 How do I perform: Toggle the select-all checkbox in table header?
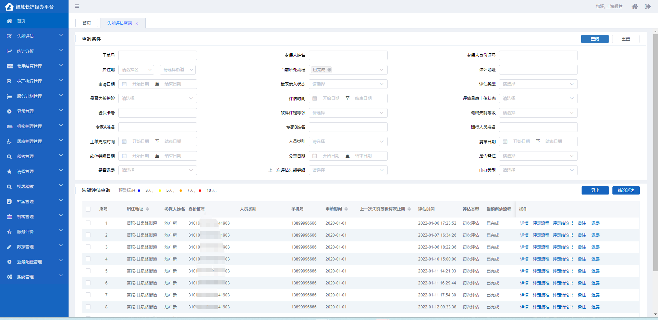[88, 209]
